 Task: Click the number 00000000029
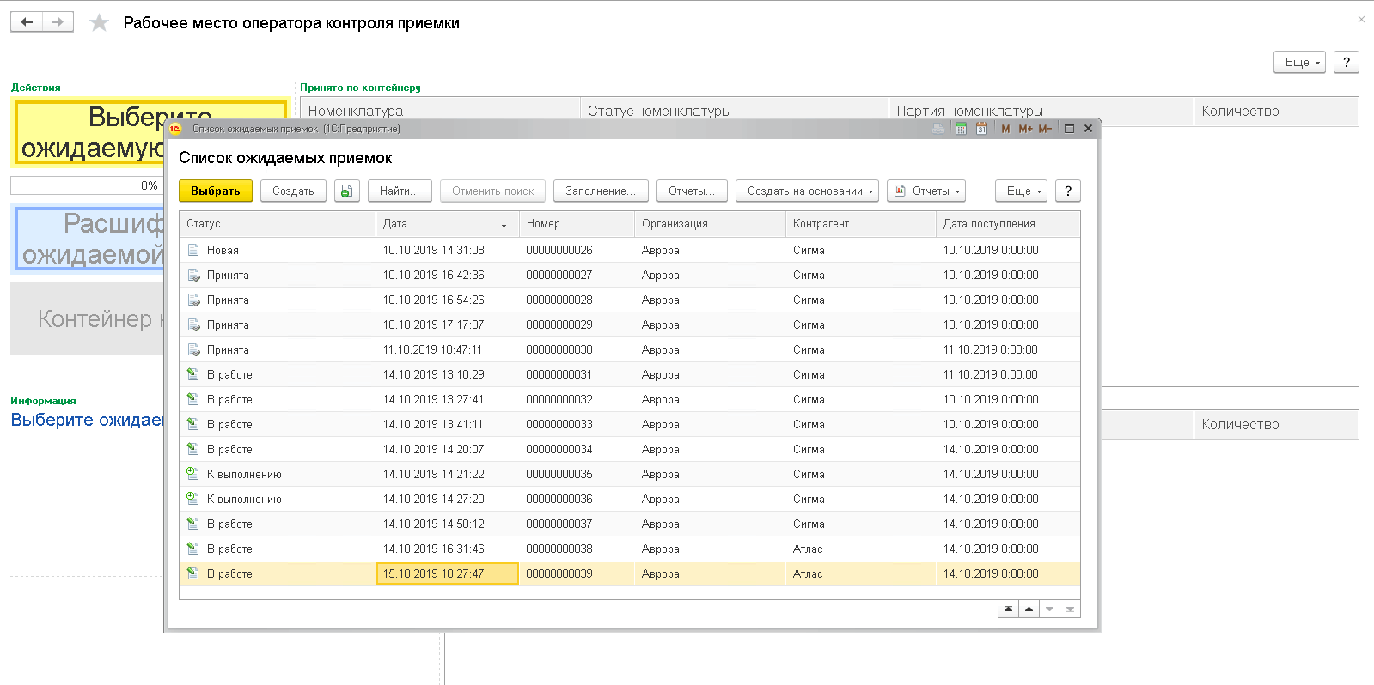(x=559, y=324)
